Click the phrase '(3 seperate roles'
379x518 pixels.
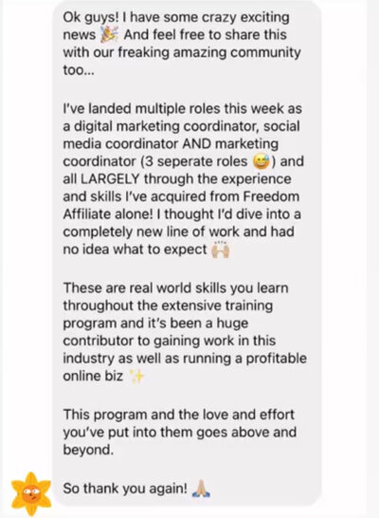[x=194, y=161]
